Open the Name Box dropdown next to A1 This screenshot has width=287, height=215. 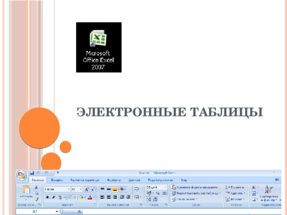pyautogui.click(x=57, y=211)
